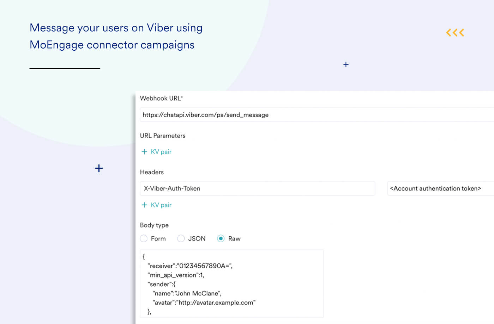
Task: Click the Webhook URL input field
Action: pyautogui.click(x=317, y=115)
